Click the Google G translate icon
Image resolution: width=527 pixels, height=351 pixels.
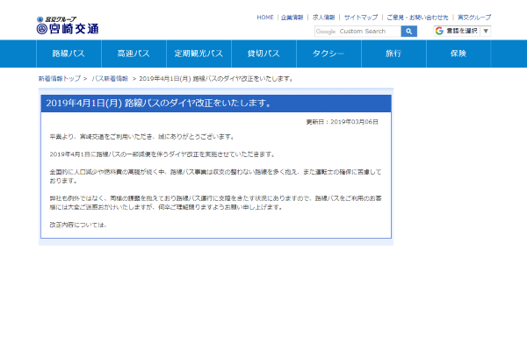[439, 31]
